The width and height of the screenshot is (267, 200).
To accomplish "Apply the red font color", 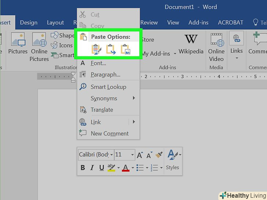I will pyautogui.click(x=126, y=168).
